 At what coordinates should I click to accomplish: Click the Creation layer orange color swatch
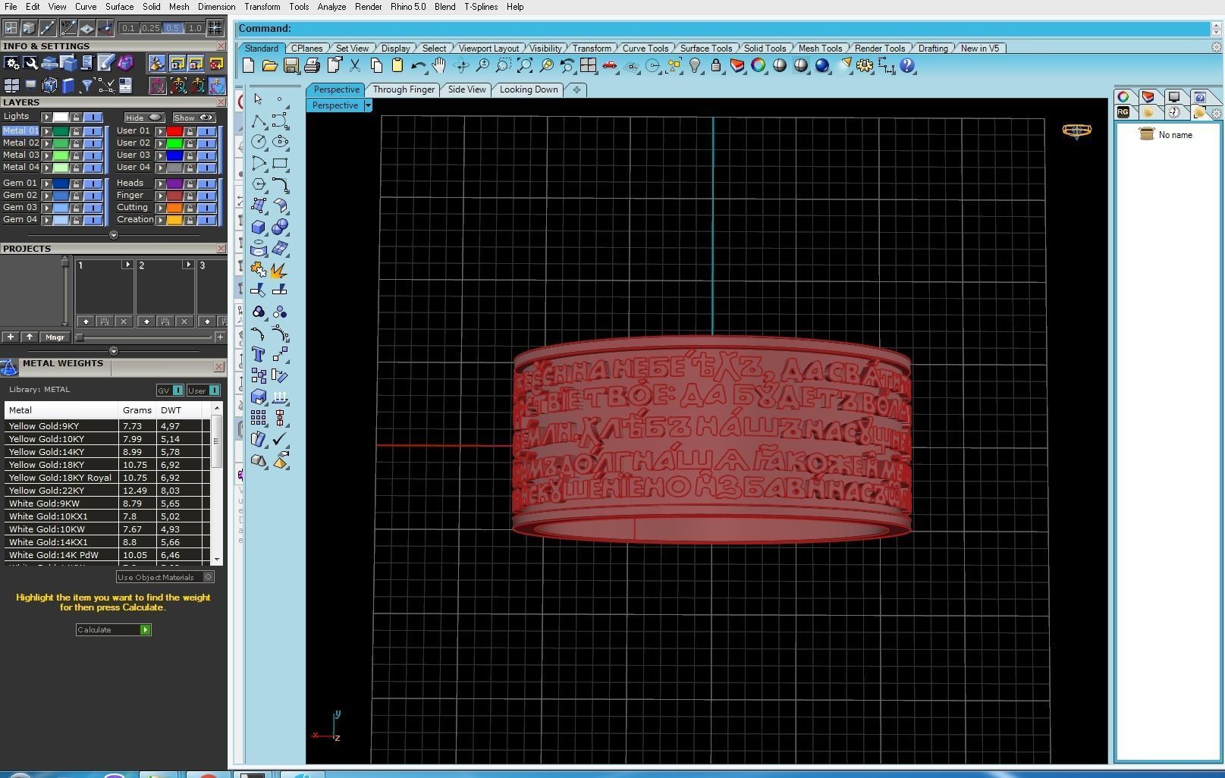pyautogui.click(x=174, y=220)
